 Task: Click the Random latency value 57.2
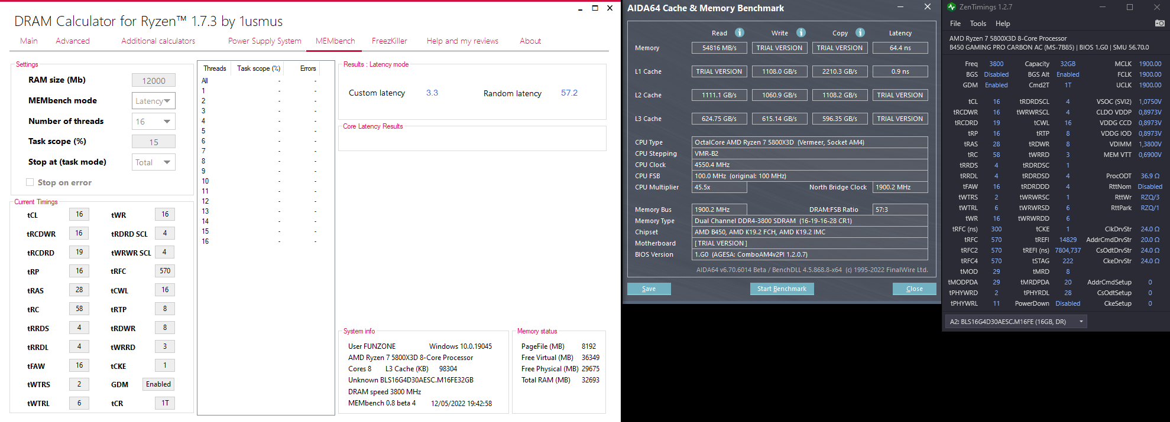(x=569, y=93)
